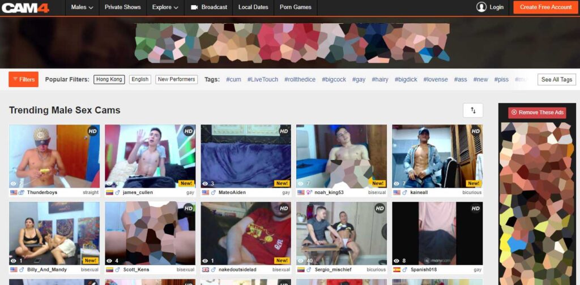This screenshot has width=580, height=285.
Task: Click the Login user avatar icon
Action: [481, 7]
